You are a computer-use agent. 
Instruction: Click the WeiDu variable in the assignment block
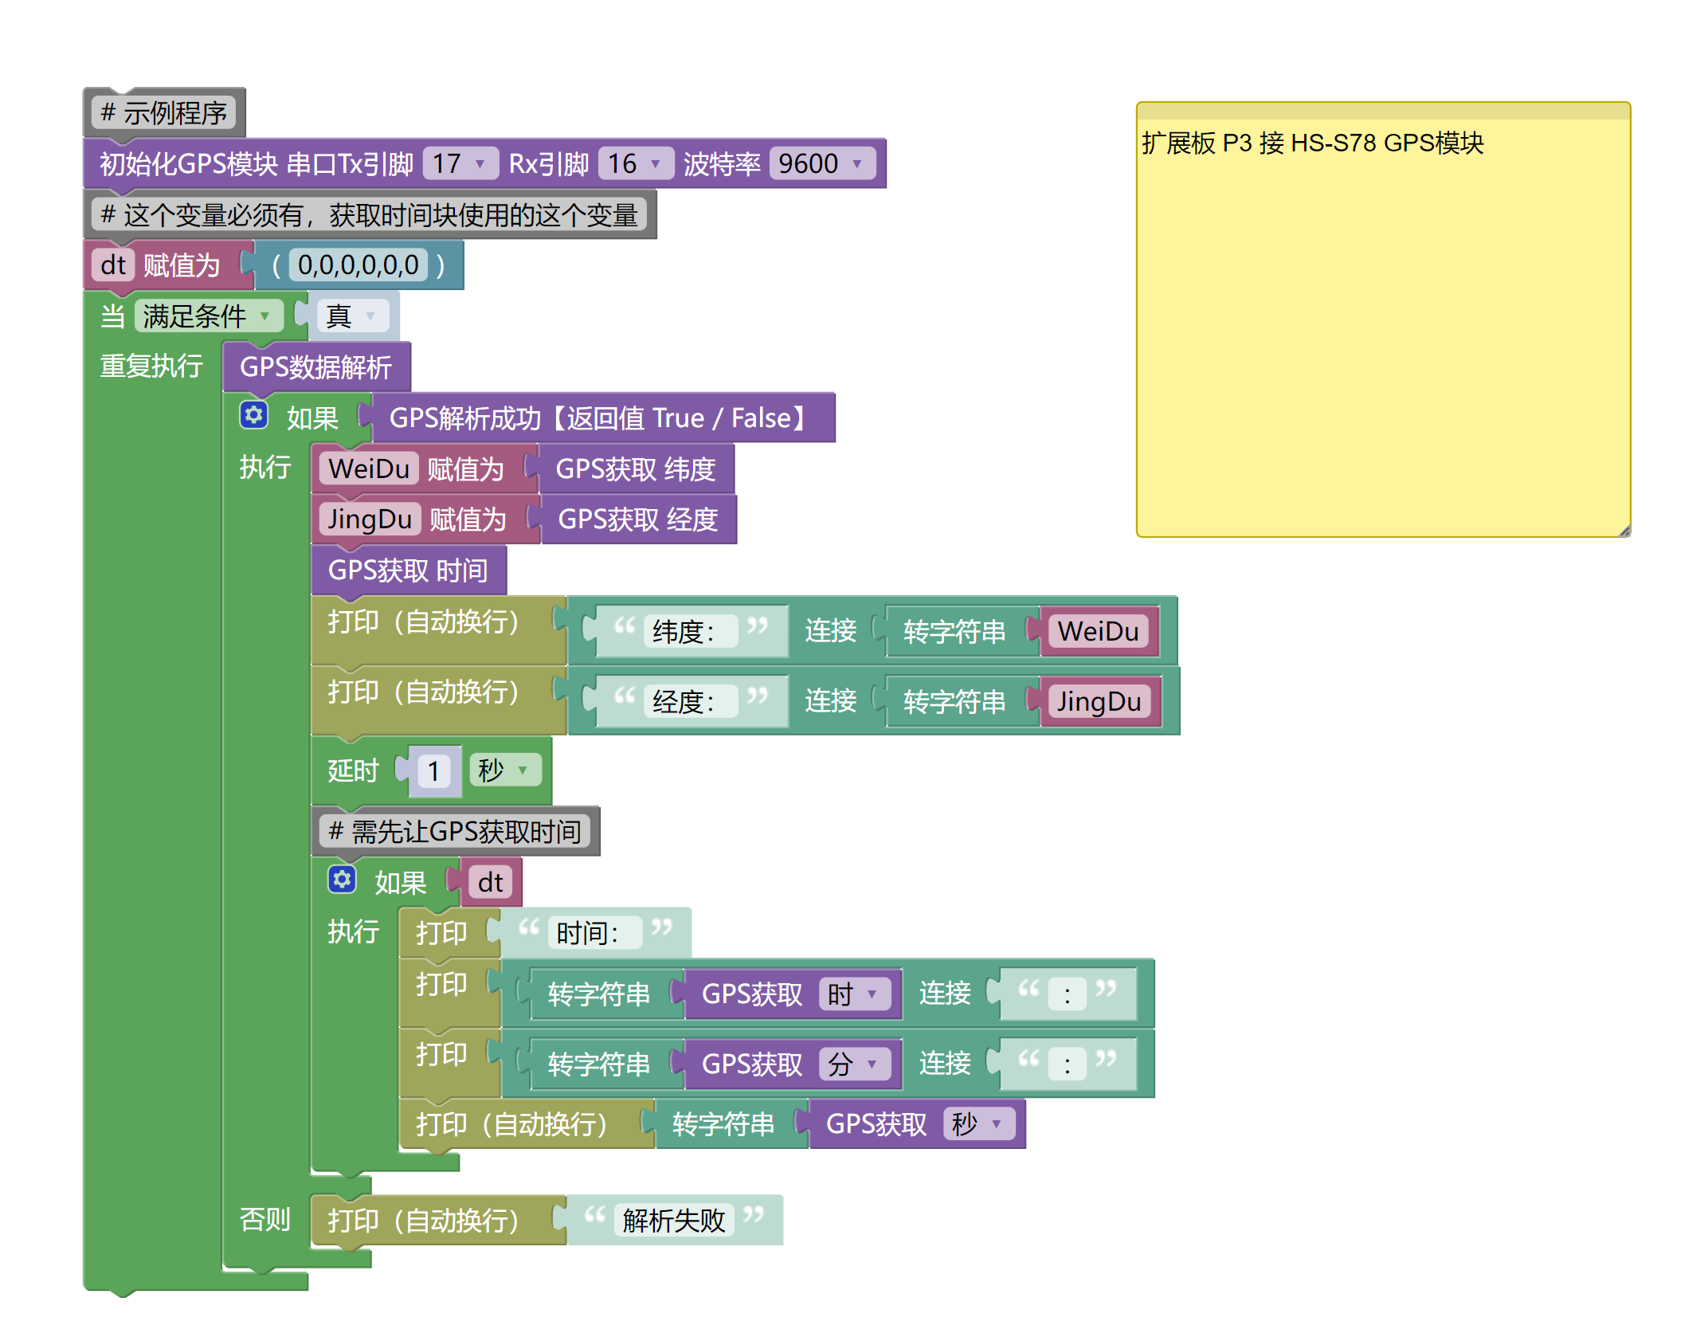(368, 469)
